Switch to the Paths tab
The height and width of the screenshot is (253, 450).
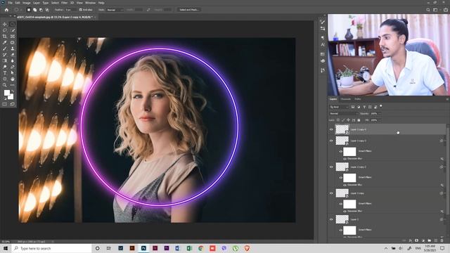[358, 99]
